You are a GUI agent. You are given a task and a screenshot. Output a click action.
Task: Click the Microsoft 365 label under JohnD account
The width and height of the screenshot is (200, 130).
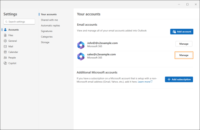pyautogui.click(x=95, y=46)
